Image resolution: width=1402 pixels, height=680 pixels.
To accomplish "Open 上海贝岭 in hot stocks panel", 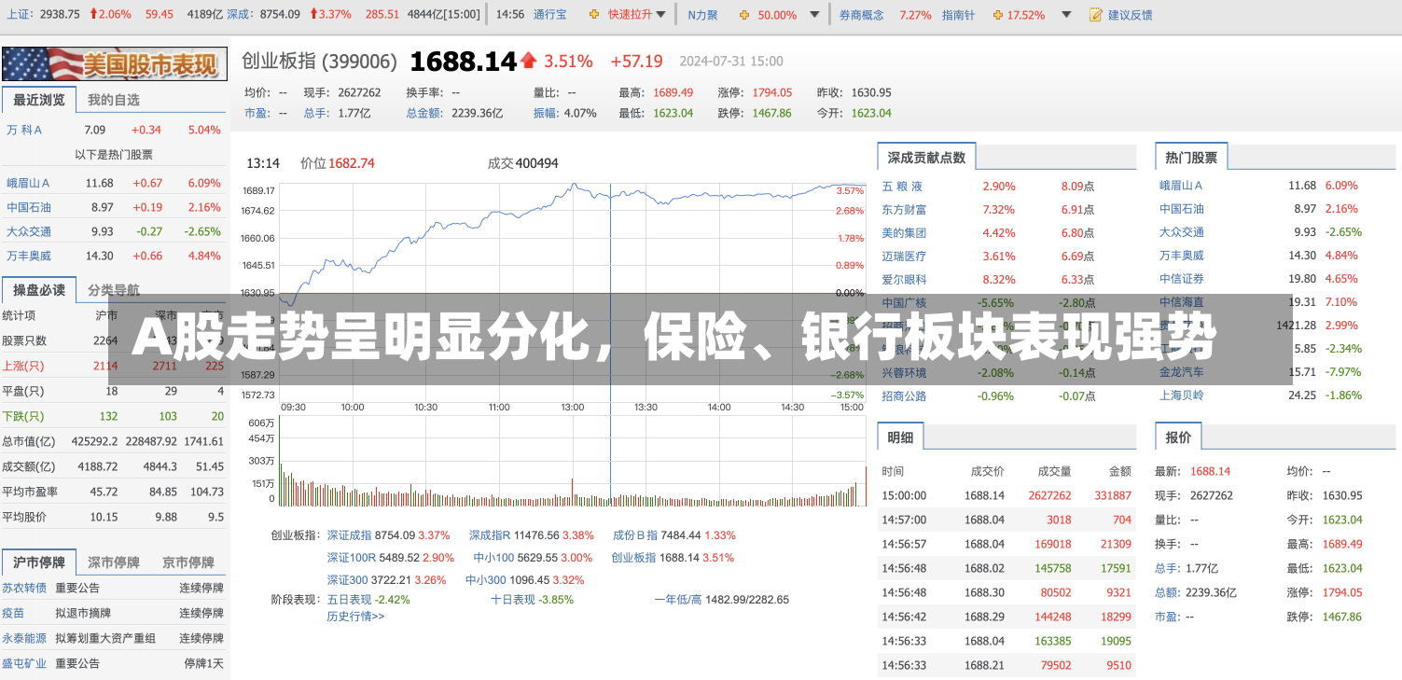I will pyautogui.click(x=1182, y=396).
